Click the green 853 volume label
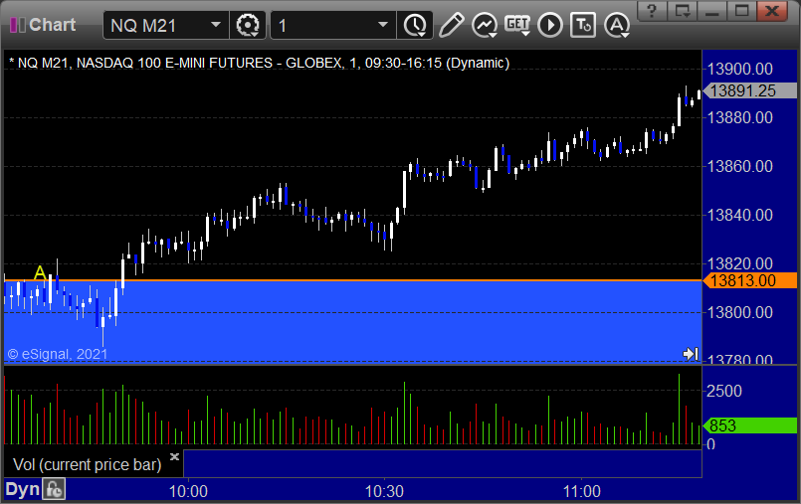The image size is (801, 504). coord(750,425)
